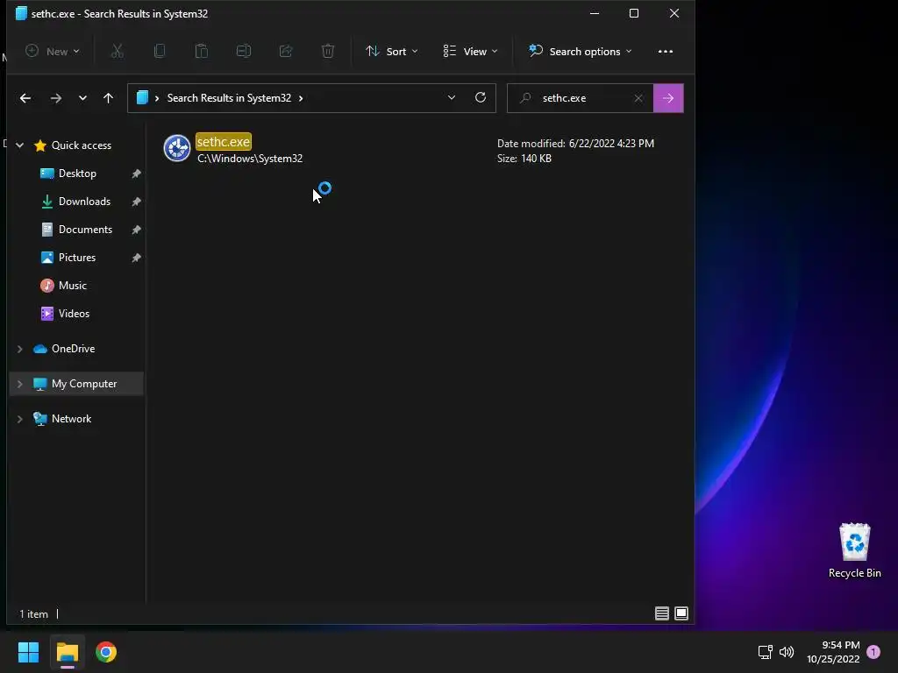Click the volume speaker tray icon
The height and width of the screenshot is (673, 898).
[x=787, y=651]
